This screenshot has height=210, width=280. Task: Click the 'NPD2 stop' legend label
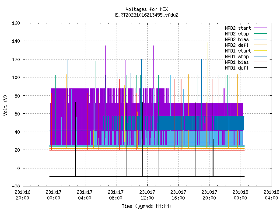pyautogui.click(x=237, y=34)
